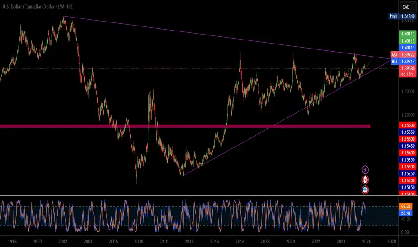Open symbol search from chart title
The height and width of the screenshot is (247, 418).
[x=38, y=6]
